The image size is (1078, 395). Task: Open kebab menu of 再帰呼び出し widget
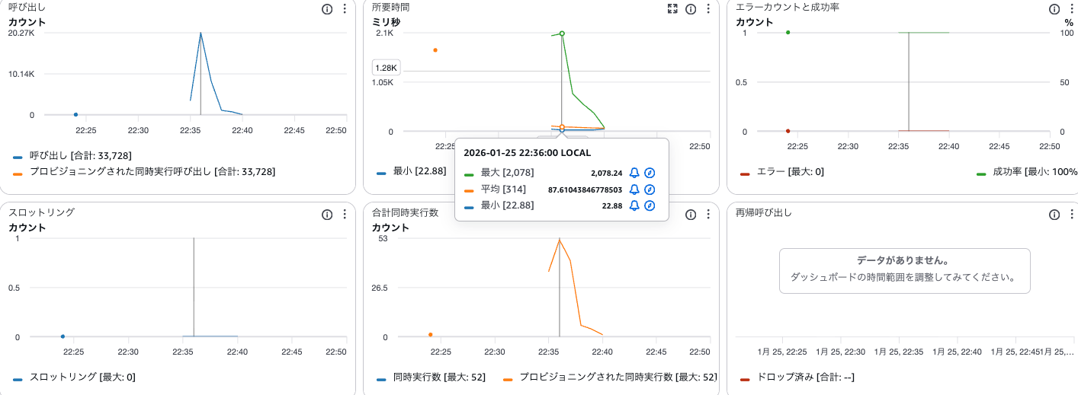[x=1072, y=215]
